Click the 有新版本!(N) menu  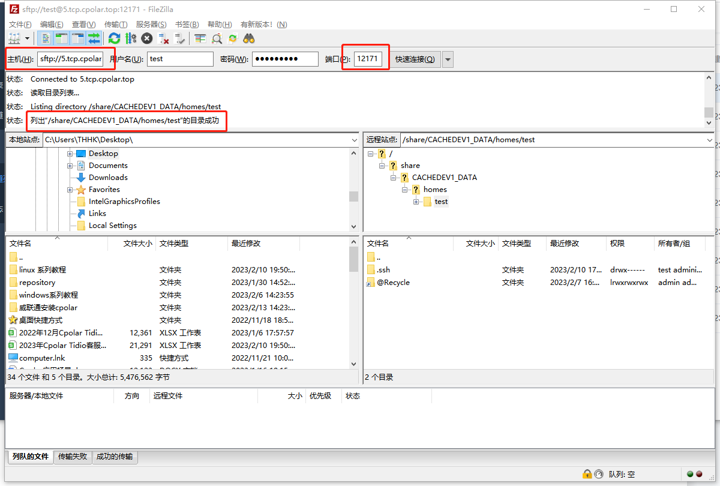(263, 24)
